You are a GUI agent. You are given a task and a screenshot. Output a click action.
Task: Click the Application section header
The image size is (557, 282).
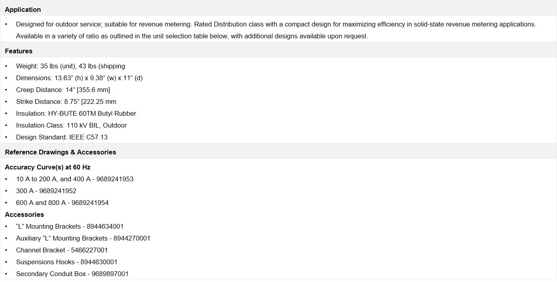pos(23,9)
